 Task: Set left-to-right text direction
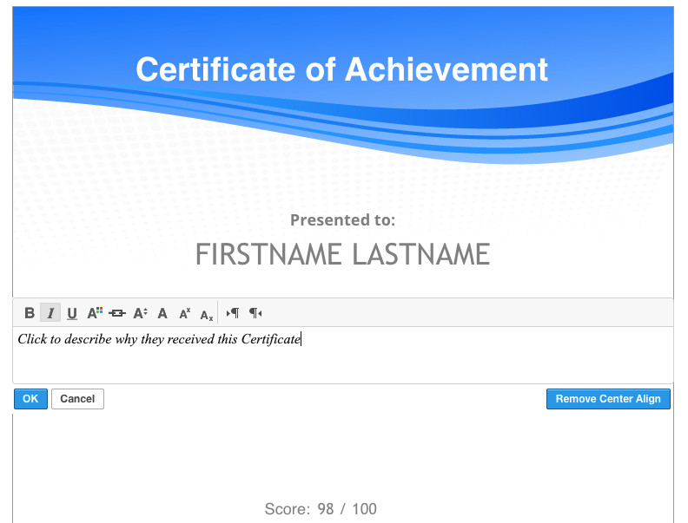233,313
